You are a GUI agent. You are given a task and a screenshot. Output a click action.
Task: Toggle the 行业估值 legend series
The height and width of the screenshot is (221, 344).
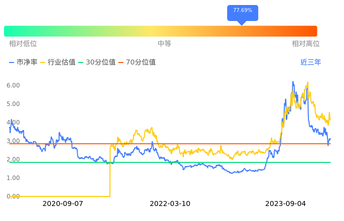click(58, 62)
